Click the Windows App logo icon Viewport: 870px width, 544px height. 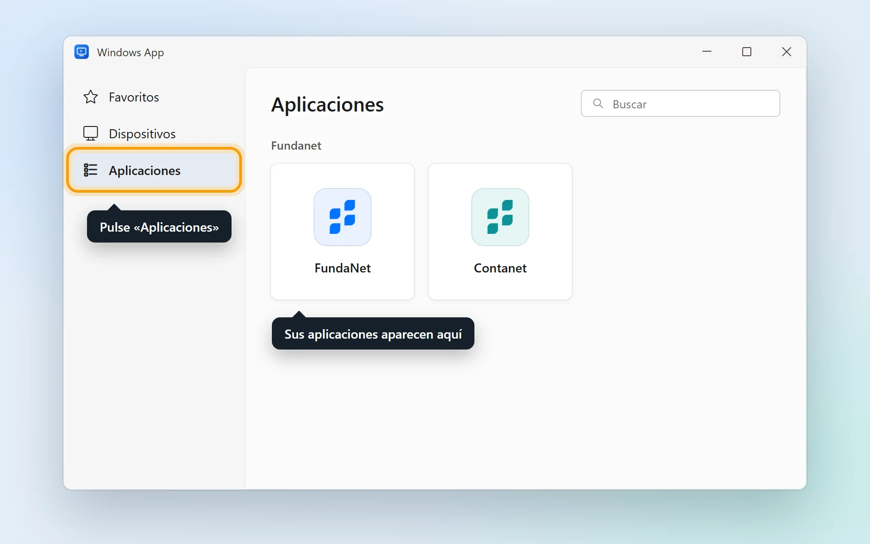tap(82, 52)
